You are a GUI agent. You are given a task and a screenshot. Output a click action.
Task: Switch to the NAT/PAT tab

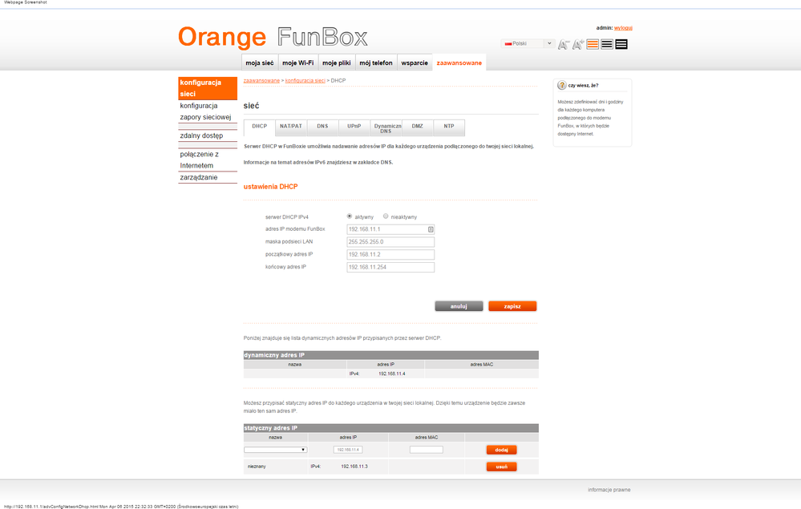pyautogui.click(x=291, y=127)
